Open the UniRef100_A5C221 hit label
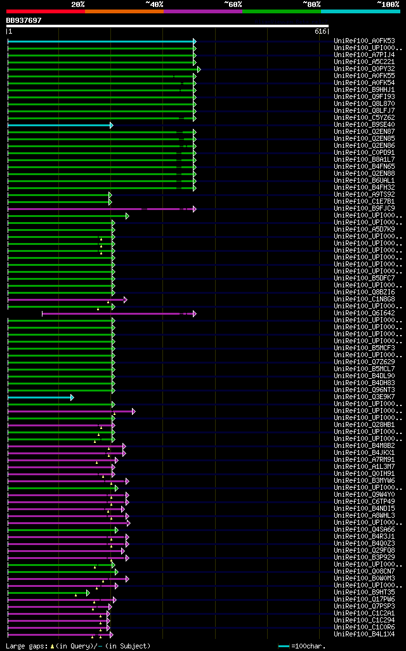The height and width of the screenshot is (651, 406). (x=365, y=62)
